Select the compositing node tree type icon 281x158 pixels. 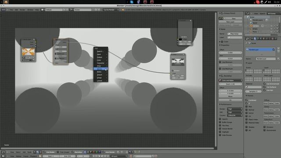pyautogui.click(x=37, y=152)
